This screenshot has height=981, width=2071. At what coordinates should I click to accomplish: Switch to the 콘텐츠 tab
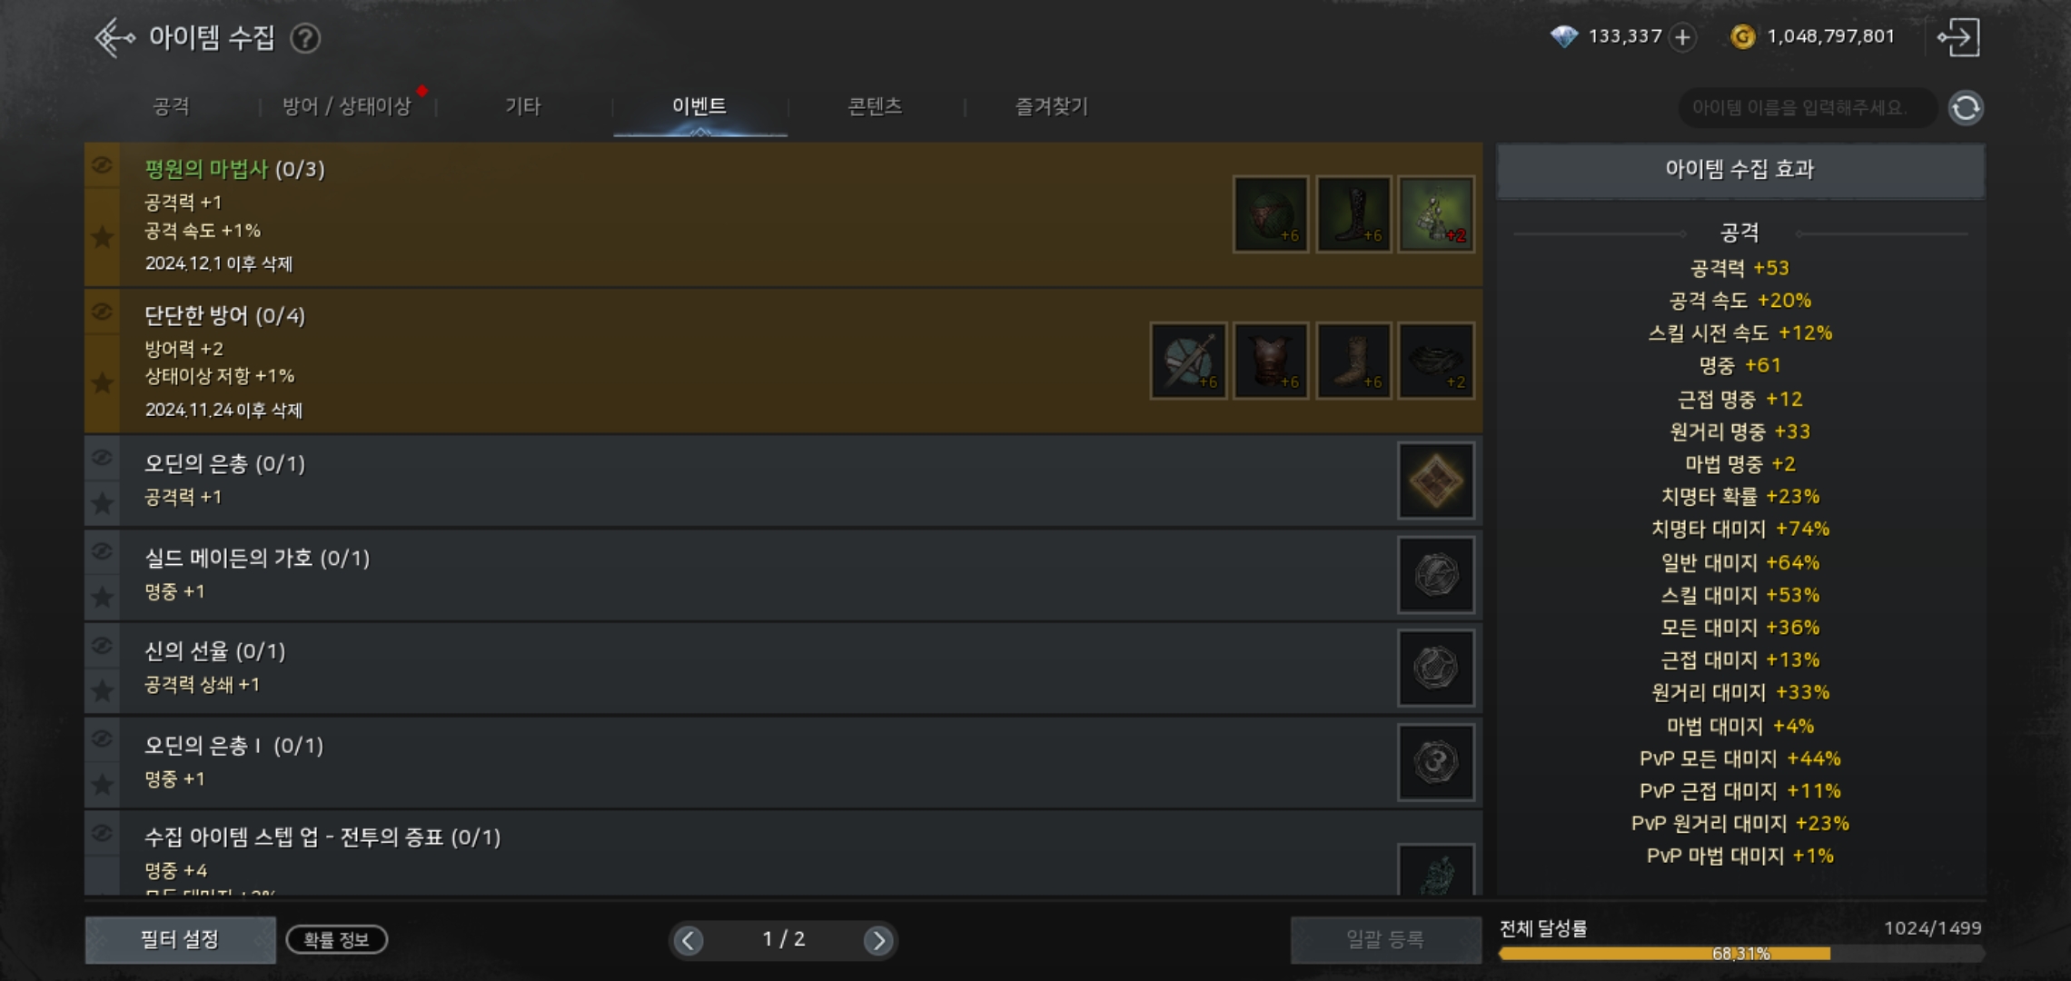875,106
